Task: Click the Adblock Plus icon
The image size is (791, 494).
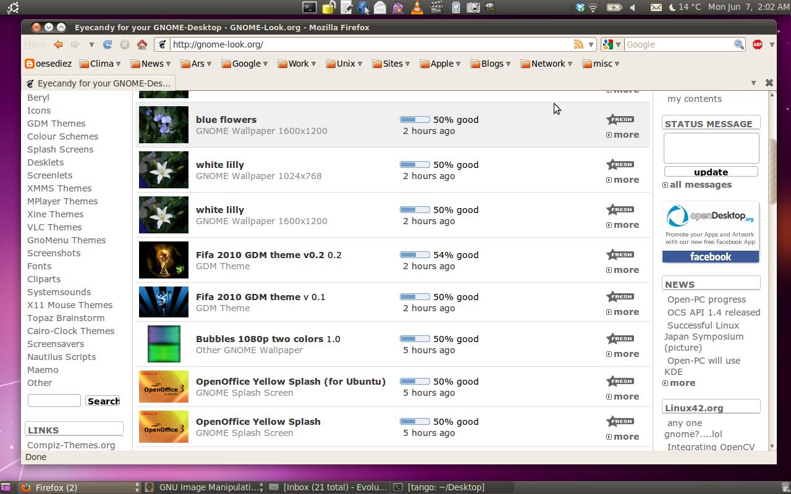Action: [758, 44]
